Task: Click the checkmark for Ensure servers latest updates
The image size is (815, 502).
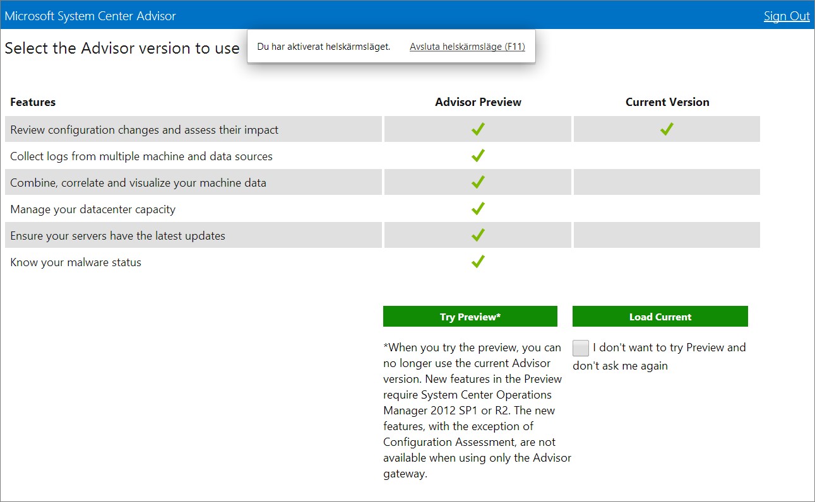Action: pos(478,235)
